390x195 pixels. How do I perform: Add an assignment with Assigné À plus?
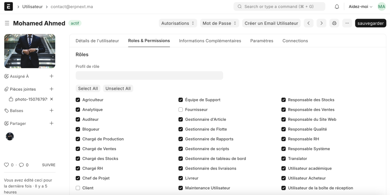51,76
